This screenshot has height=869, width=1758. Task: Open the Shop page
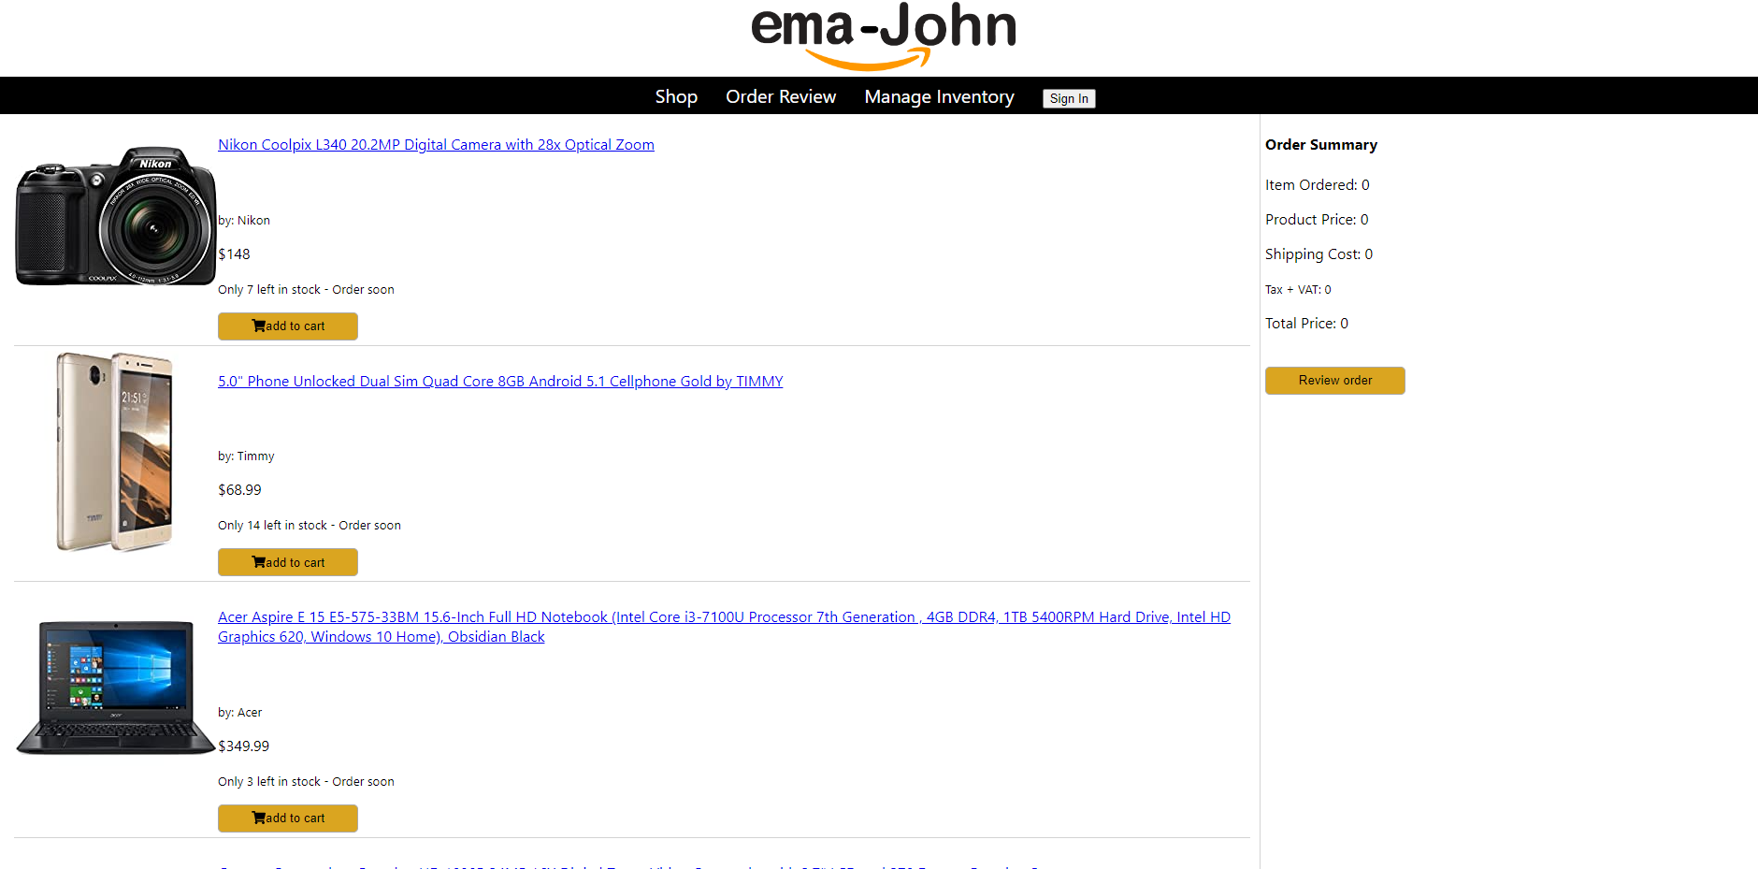[676, 97]
